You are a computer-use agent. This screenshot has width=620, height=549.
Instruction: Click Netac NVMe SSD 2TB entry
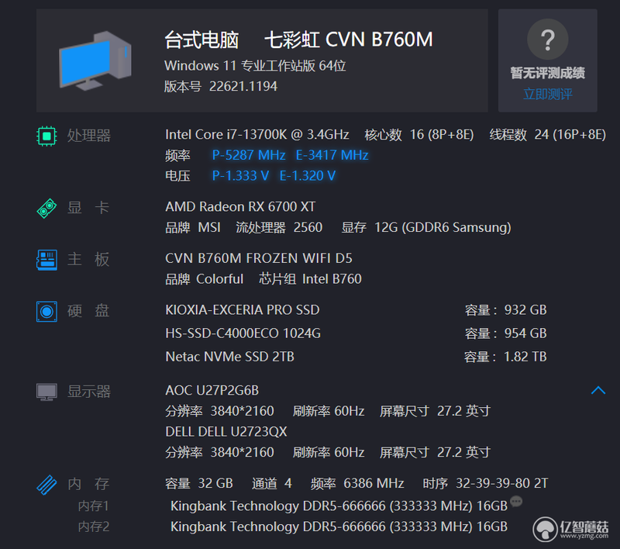tap(229, 357)
